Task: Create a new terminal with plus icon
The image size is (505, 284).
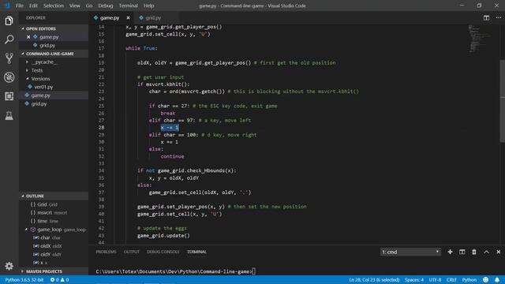Action: pyautogui.click(x=450, y=252)
